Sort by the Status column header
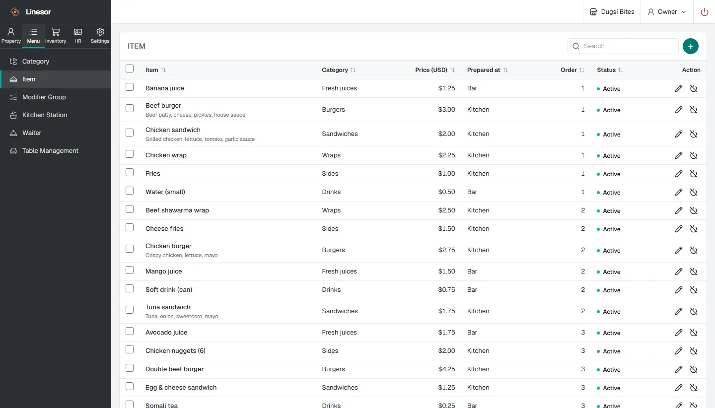The width and height of the screenshot is (715, 408). [x=610, y=70]
